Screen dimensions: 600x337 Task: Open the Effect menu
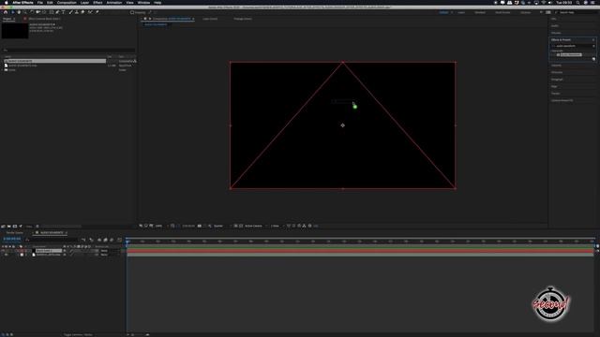[97, 2]
